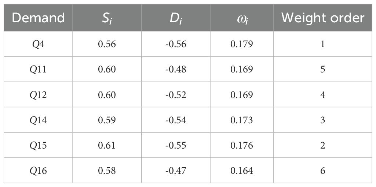Click the Di column header

176,18
